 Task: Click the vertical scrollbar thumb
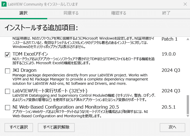pyautogui.click(x=188, y=105)
